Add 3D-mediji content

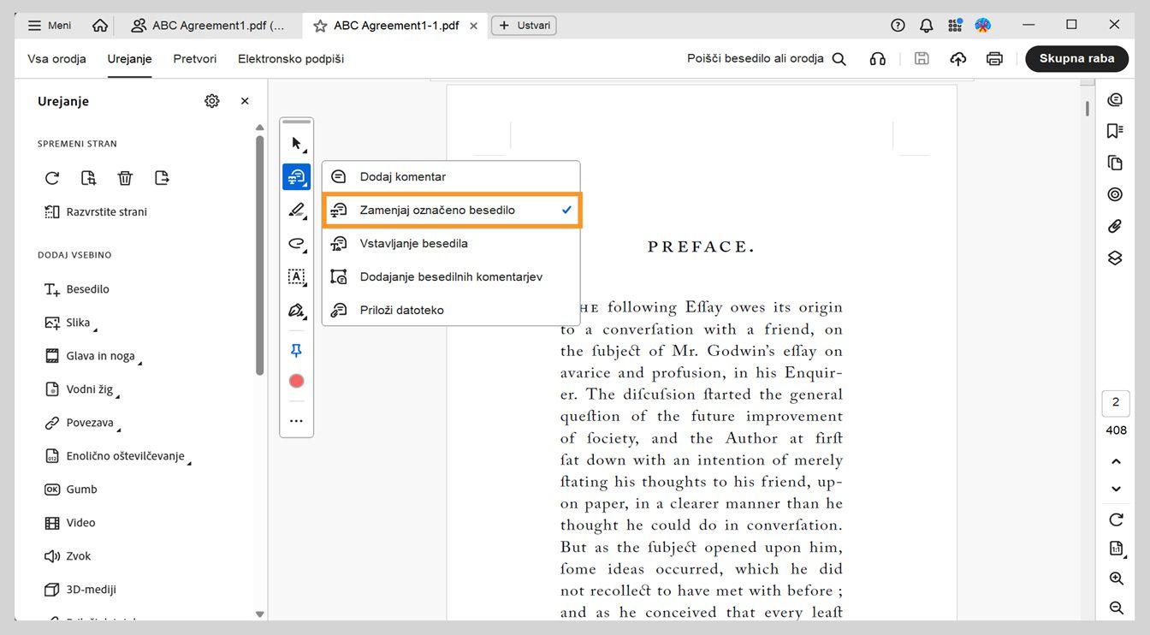[80, 590]
